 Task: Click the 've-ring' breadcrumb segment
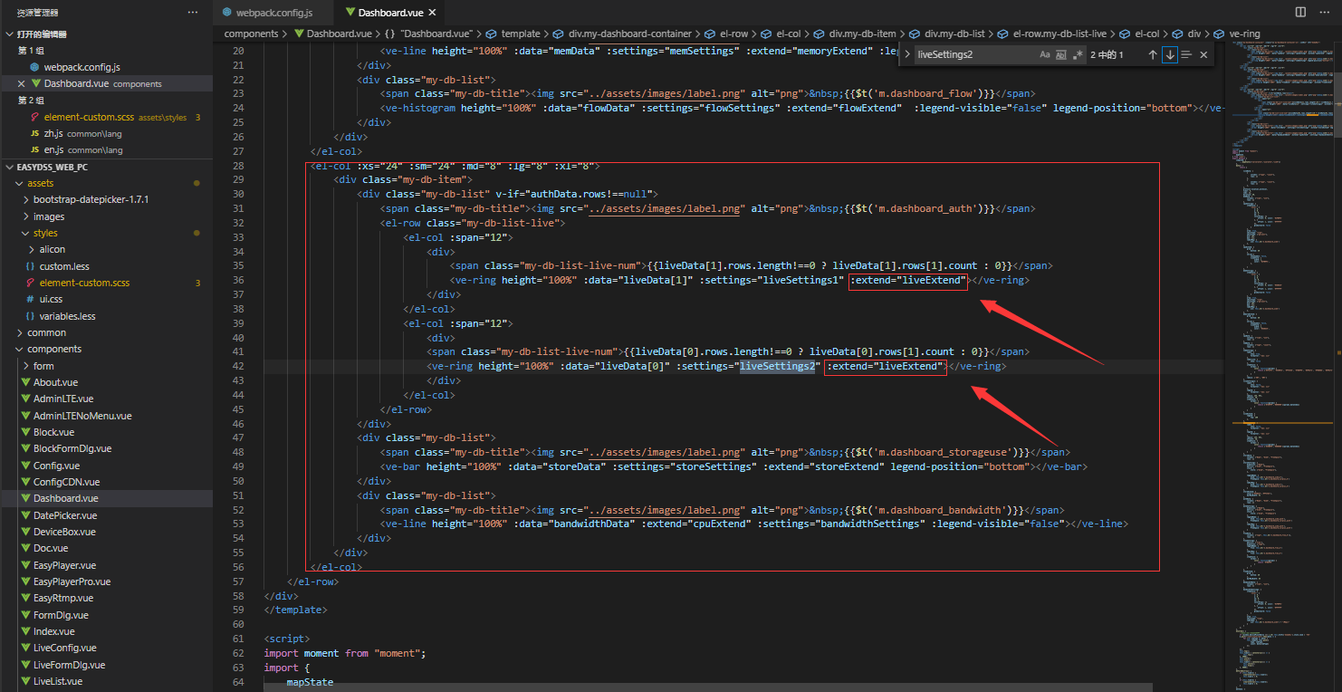(x=1244, y=34)
